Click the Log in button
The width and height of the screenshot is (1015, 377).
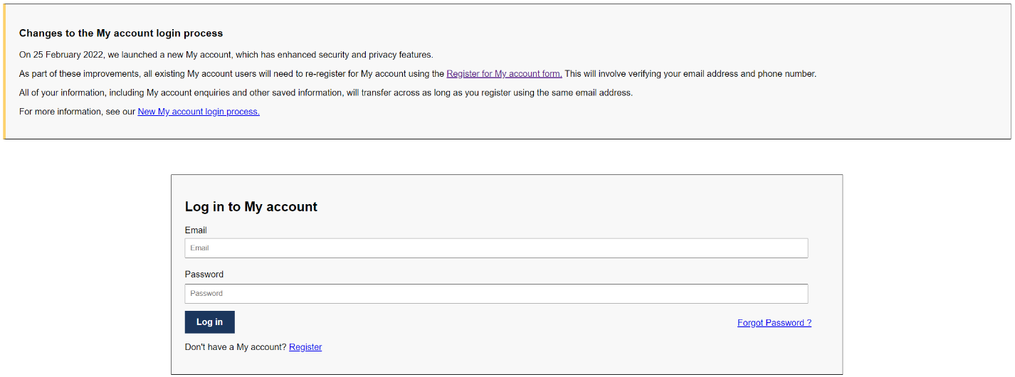pyautogui.click(x=210, y=322)
